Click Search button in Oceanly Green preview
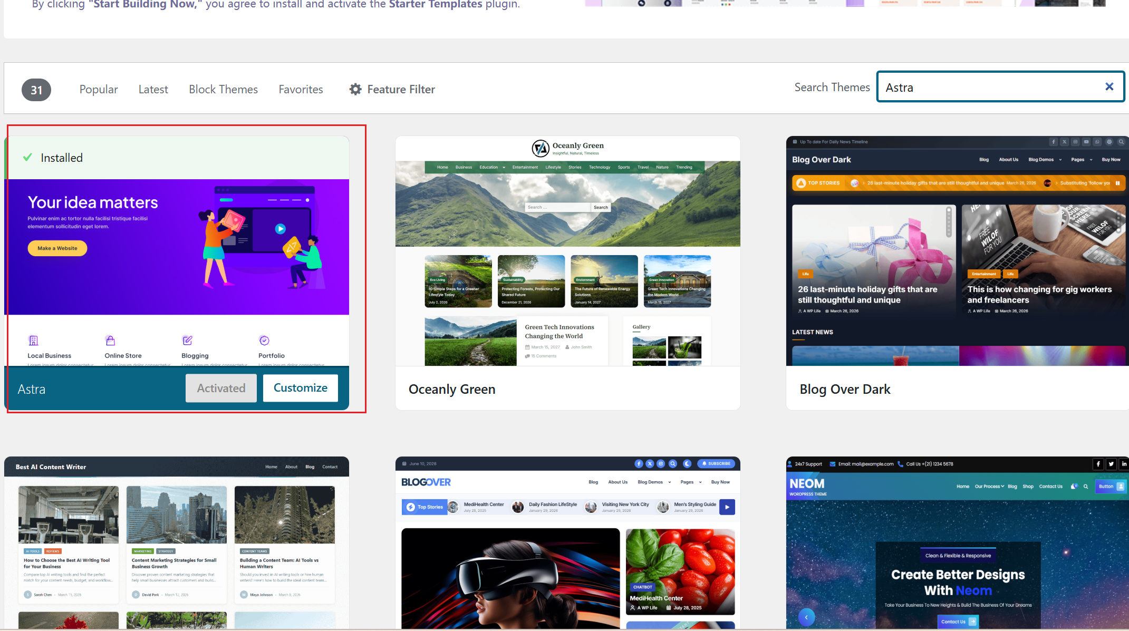 click(601, 207)
